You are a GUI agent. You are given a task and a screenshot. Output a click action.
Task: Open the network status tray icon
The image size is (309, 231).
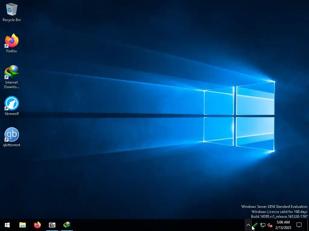click(263, 225)
